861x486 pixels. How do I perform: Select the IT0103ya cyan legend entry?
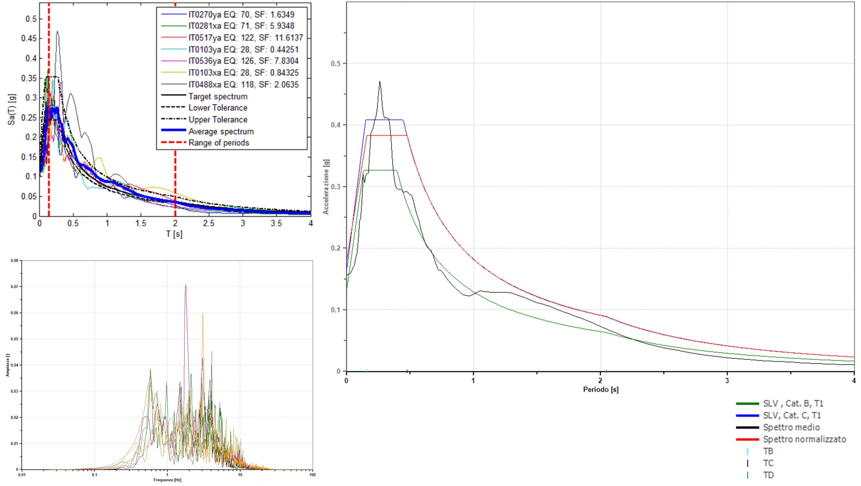230,49
